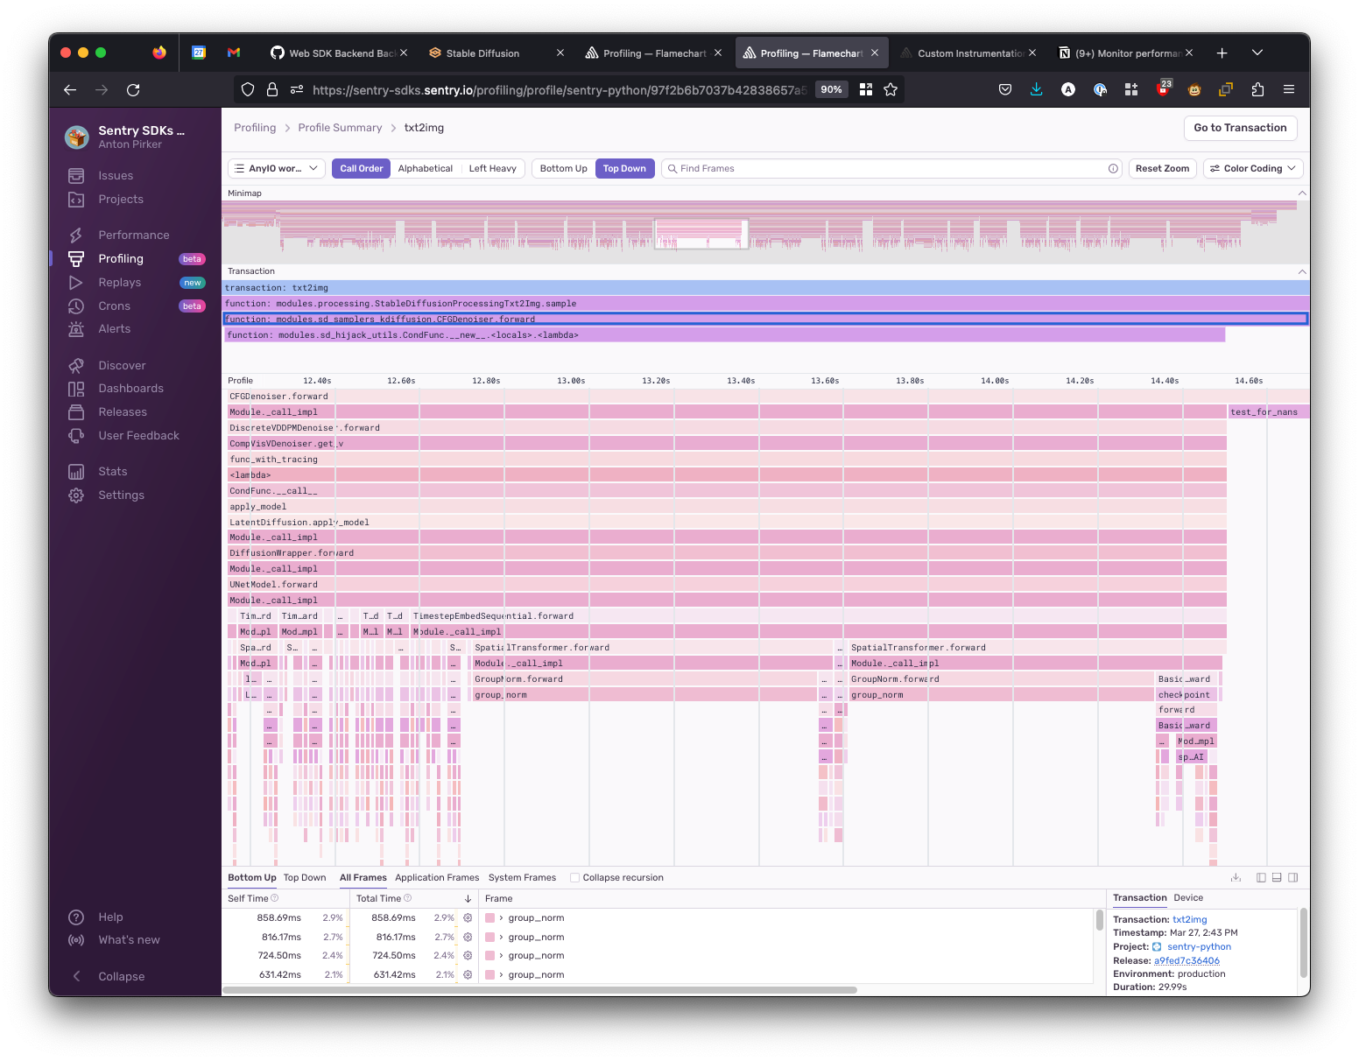Open Projects in the sidebar
This screenshot has width=1359, height=1061.
point(121,200)
